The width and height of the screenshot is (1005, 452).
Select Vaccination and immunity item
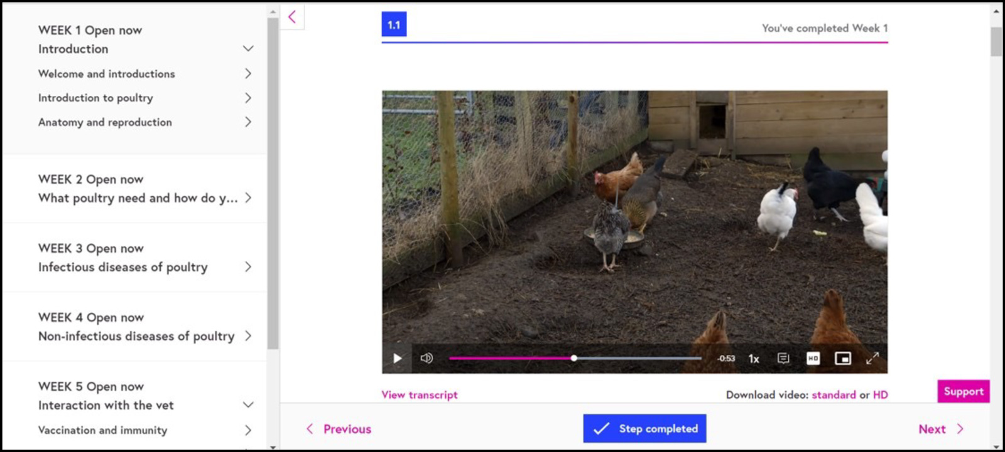pos(102,430)
